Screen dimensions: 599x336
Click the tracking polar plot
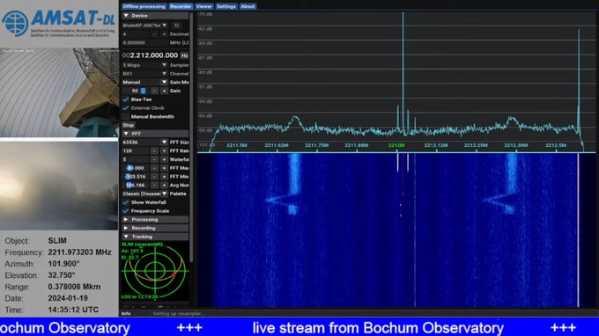[155, 271]
